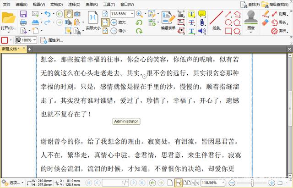The image size is (293, 188).
Task: Rotate the page clockwise
Action: tap(139, 31)
